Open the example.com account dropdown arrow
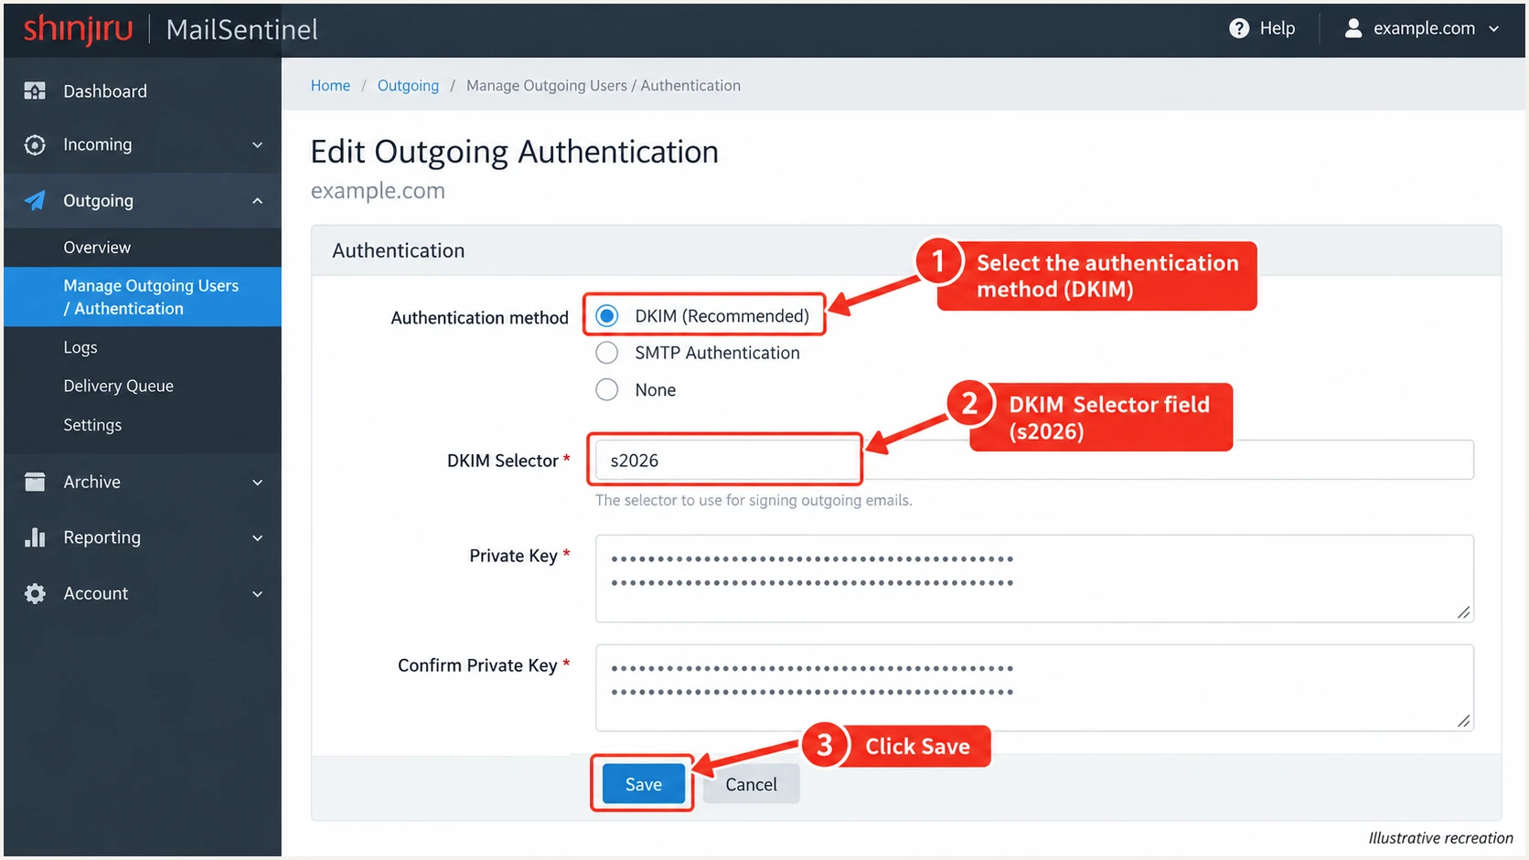 pos(1494,29)
